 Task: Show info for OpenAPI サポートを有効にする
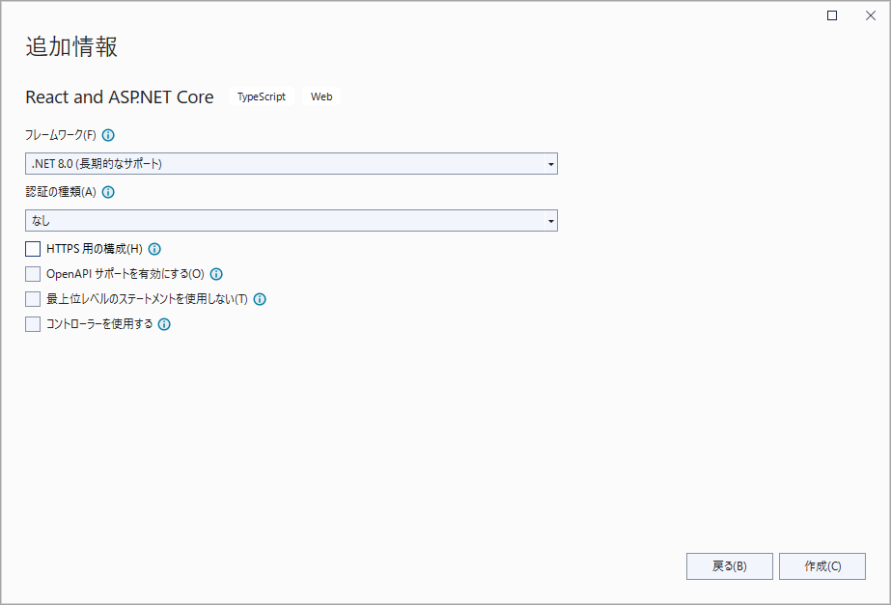[216, 274]
